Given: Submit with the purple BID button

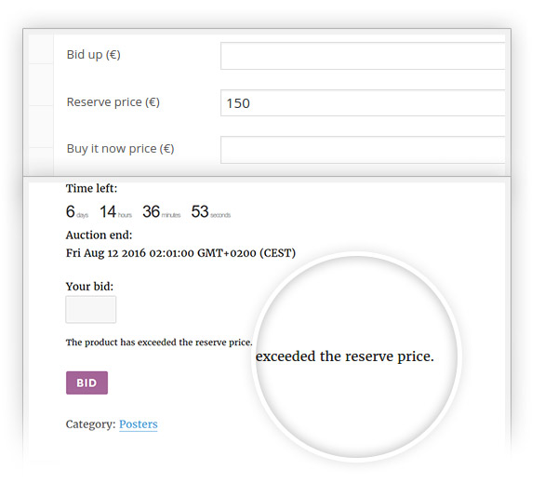Looking at the screenshot, I should tap(86, 383).
